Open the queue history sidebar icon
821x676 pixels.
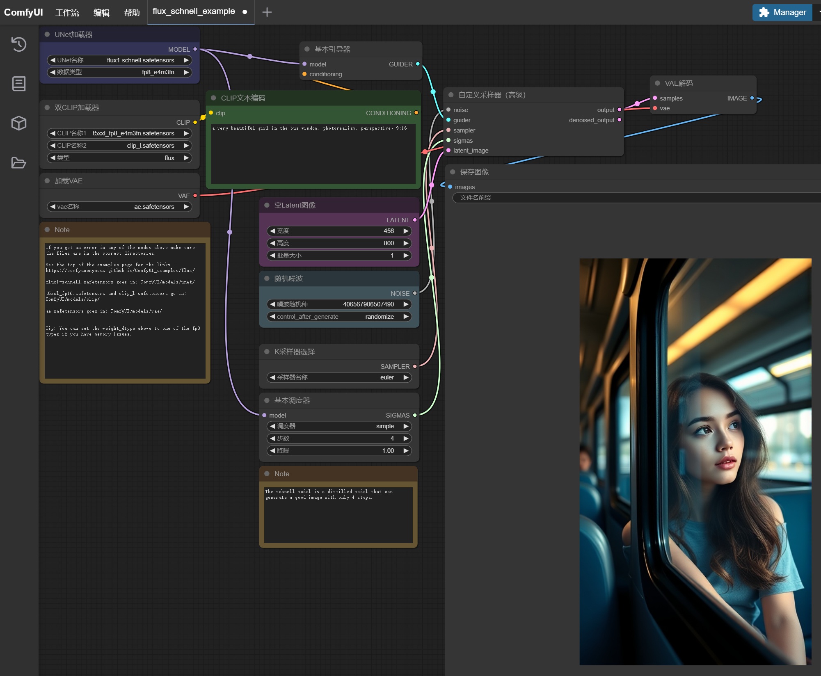coord(19,44)
